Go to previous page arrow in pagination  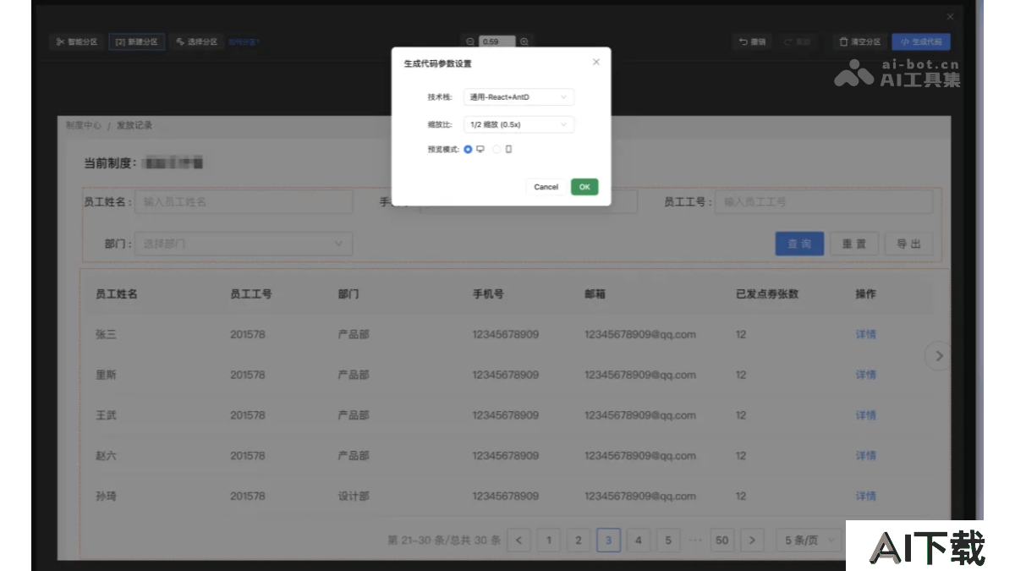(x=519, y=540)
